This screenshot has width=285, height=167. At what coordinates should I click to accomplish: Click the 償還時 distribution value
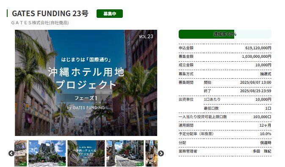(266, 143)
